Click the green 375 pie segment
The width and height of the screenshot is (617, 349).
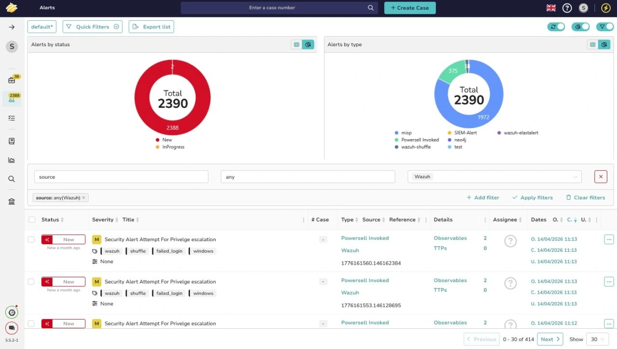[452, 72]
